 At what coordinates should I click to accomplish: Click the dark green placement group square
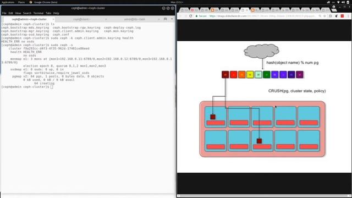[x=266, y=75]
